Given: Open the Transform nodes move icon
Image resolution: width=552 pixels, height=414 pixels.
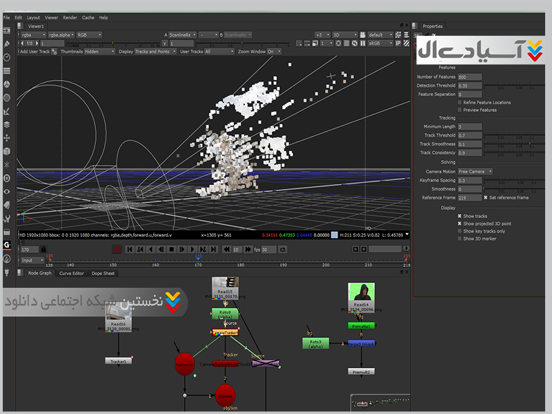Looking at the screenshot, I should point(6,137).
